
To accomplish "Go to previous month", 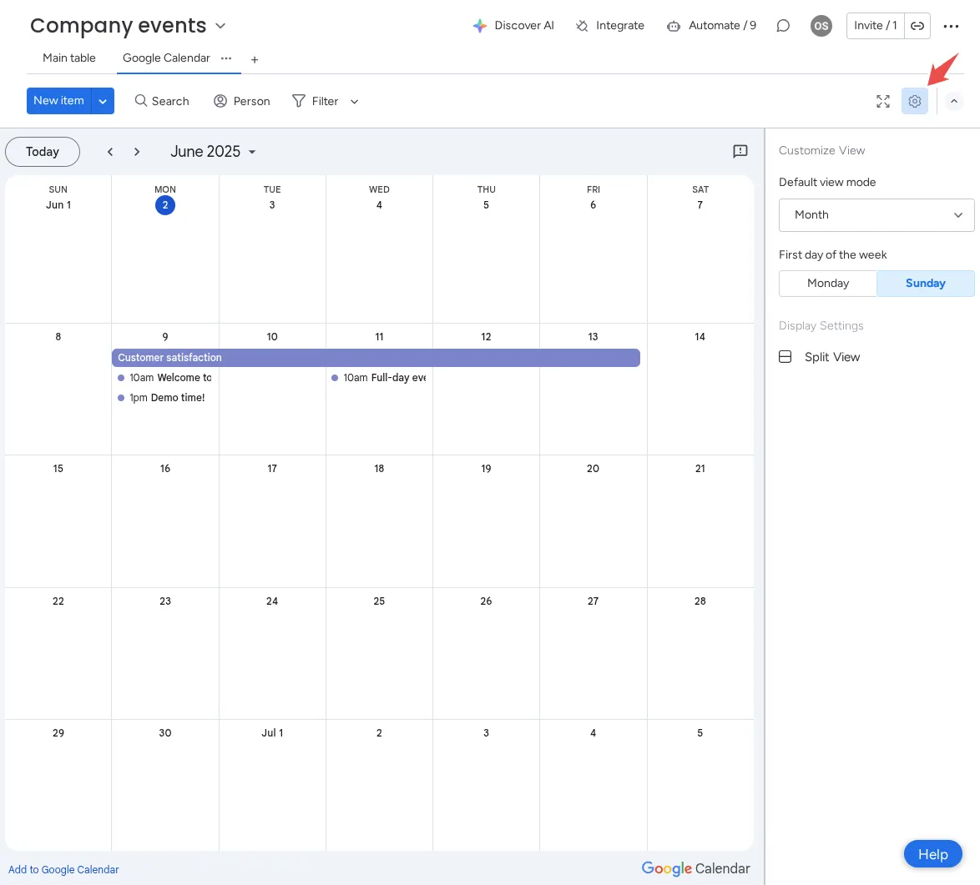I will pos(110,152).
